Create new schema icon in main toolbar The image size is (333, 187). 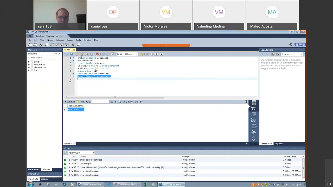(x=47, y=45)
